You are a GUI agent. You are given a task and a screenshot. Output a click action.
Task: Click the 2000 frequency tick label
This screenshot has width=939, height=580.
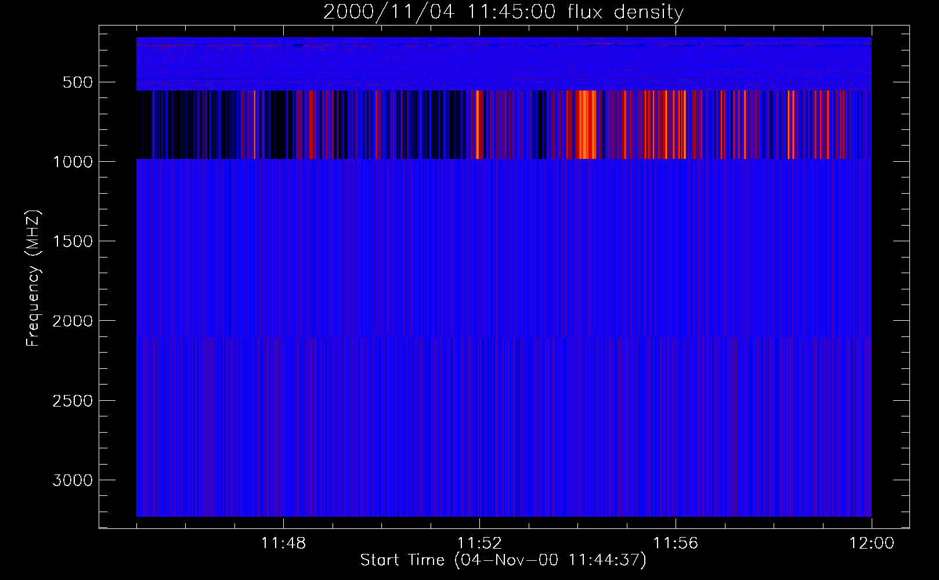pyautogui.click(x=73, y=321)
